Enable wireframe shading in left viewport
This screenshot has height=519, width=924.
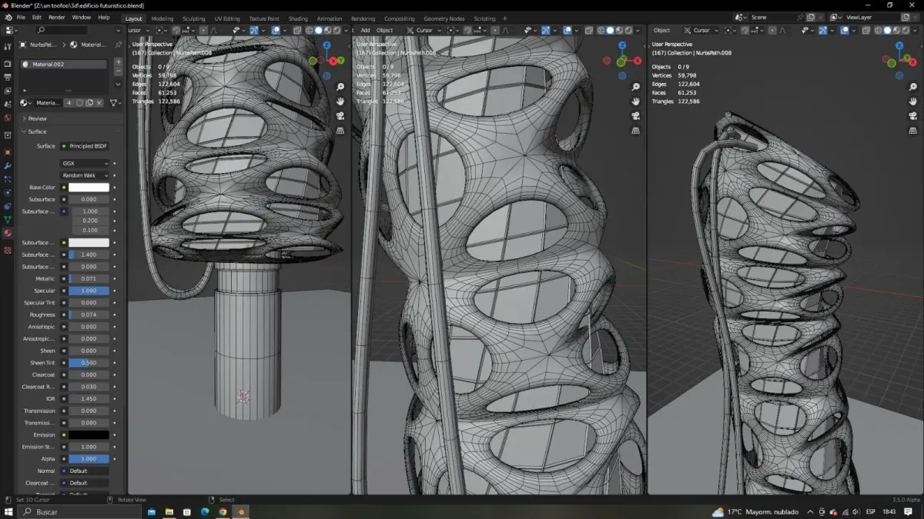coord(309,30)
